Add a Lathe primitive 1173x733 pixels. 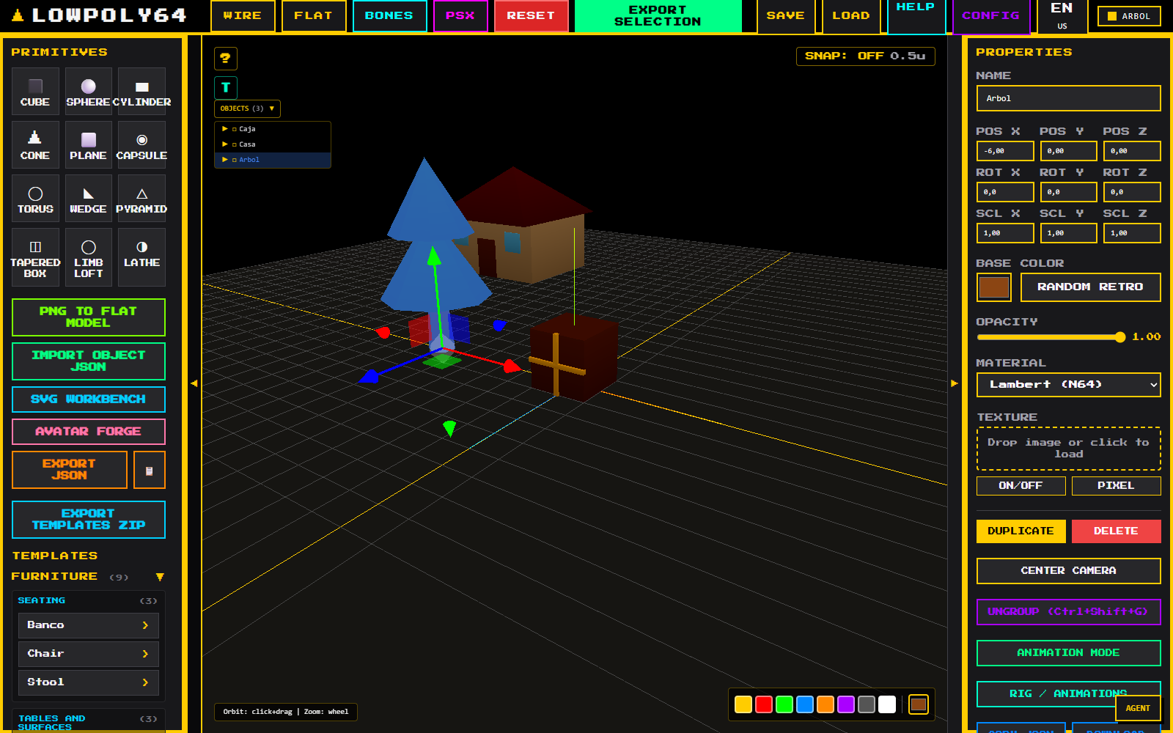141,257
